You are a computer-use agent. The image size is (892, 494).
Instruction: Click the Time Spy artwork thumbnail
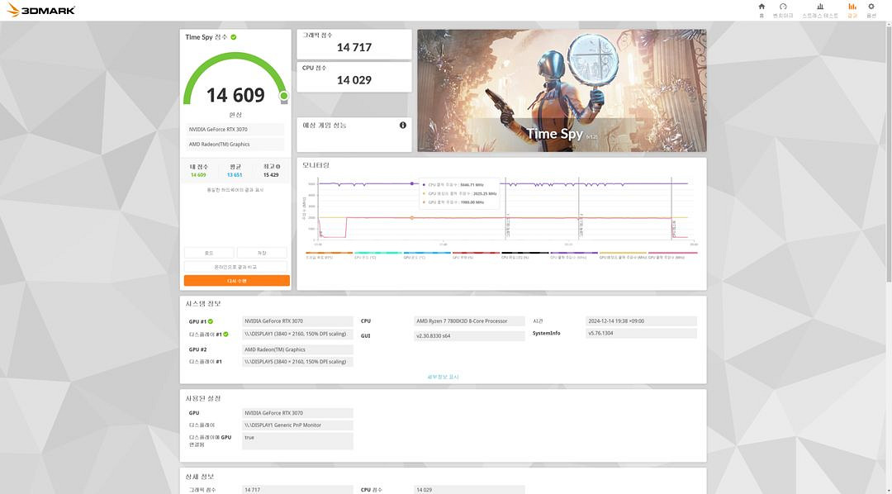561,90
